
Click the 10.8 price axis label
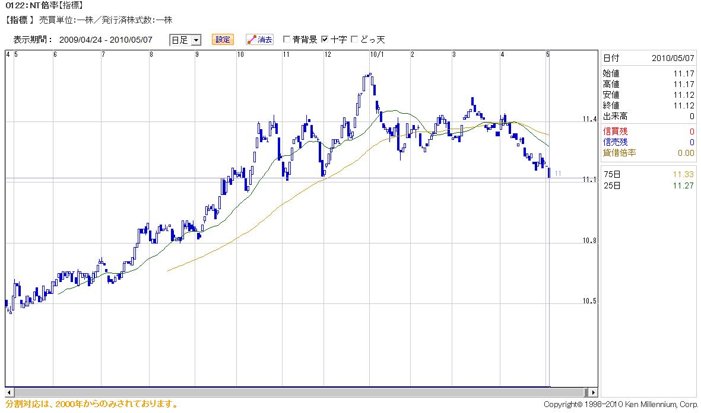coord(589,241)
